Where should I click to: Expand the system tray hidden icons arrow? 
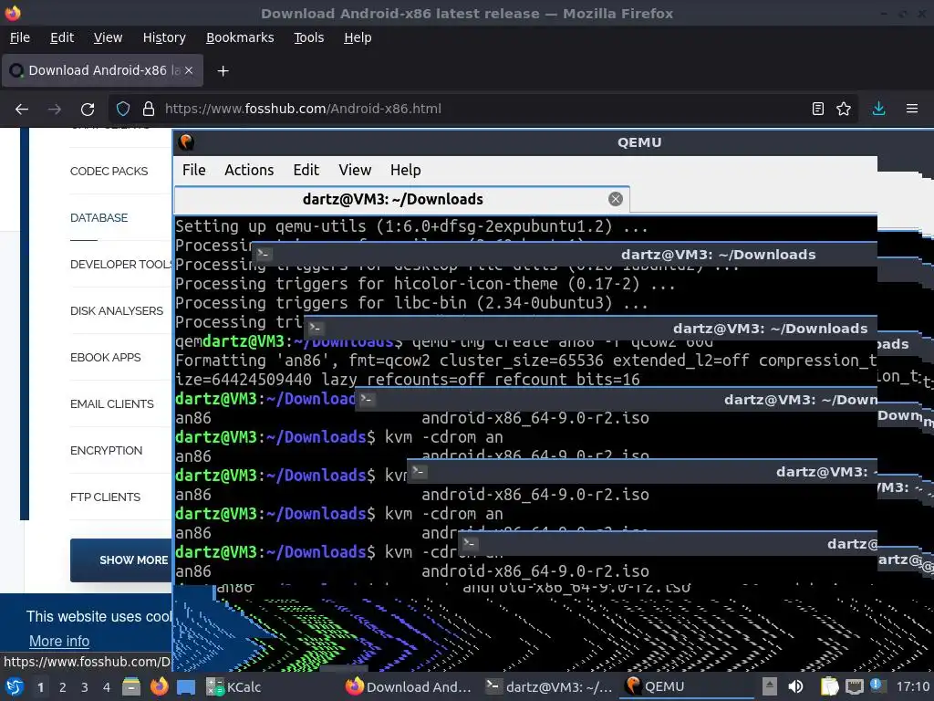(x=769, y=686)
